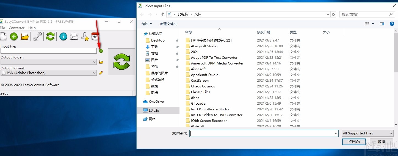The height and width of the screenshot is (156, 398).
Task: Click the 新建文件夹 button
Action: [x=168, y=24]
